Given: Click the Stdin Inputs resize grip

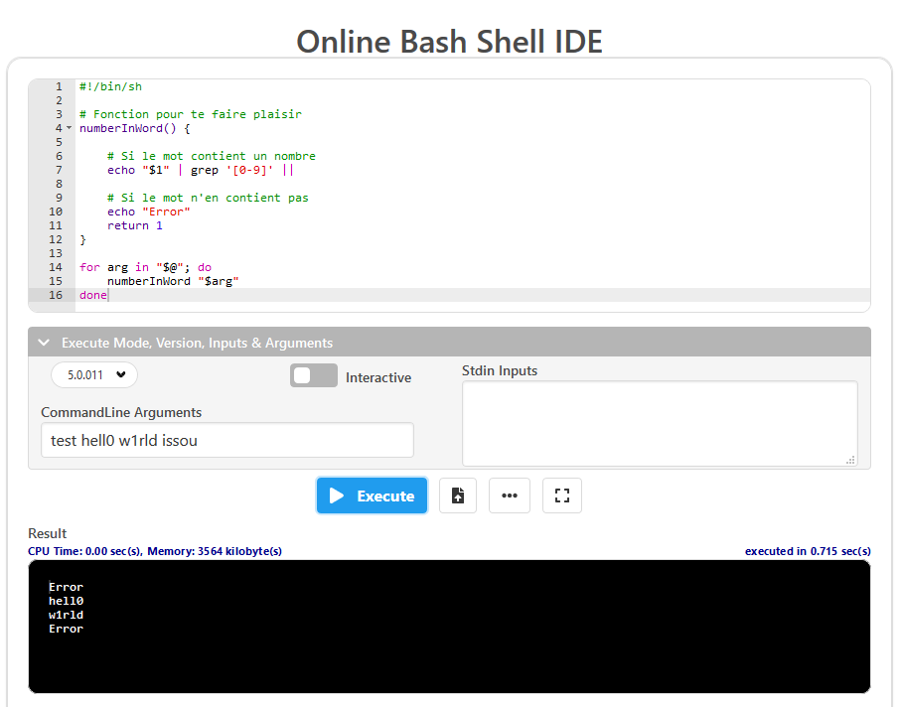Looking at the screenshot, I should [x=850, y=460].
